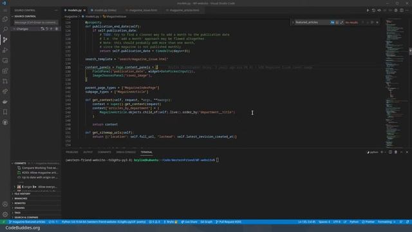Viewport: 412px width, 232px height.
Task: Close the find widget
Action: click(377, 23)
